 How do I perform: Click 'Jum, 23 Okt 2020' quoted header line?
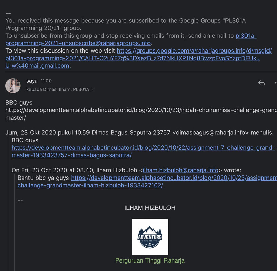139,132
